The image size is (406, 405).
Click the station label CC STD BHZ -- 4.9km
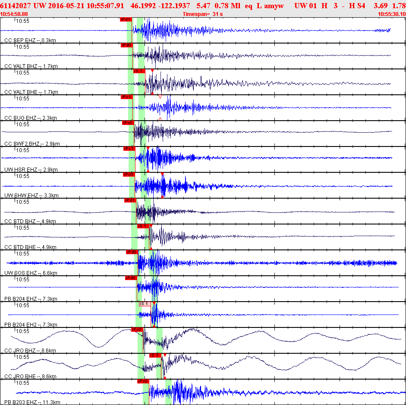30,221
